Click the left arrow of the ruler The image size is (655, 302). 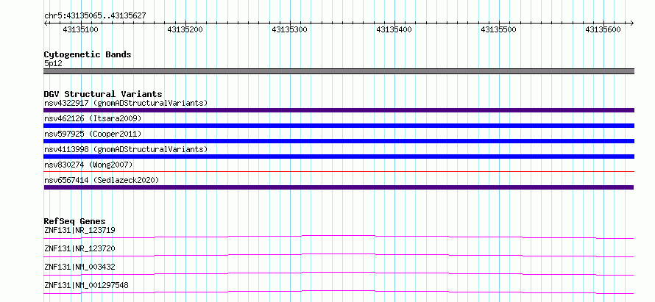[46, 24]
